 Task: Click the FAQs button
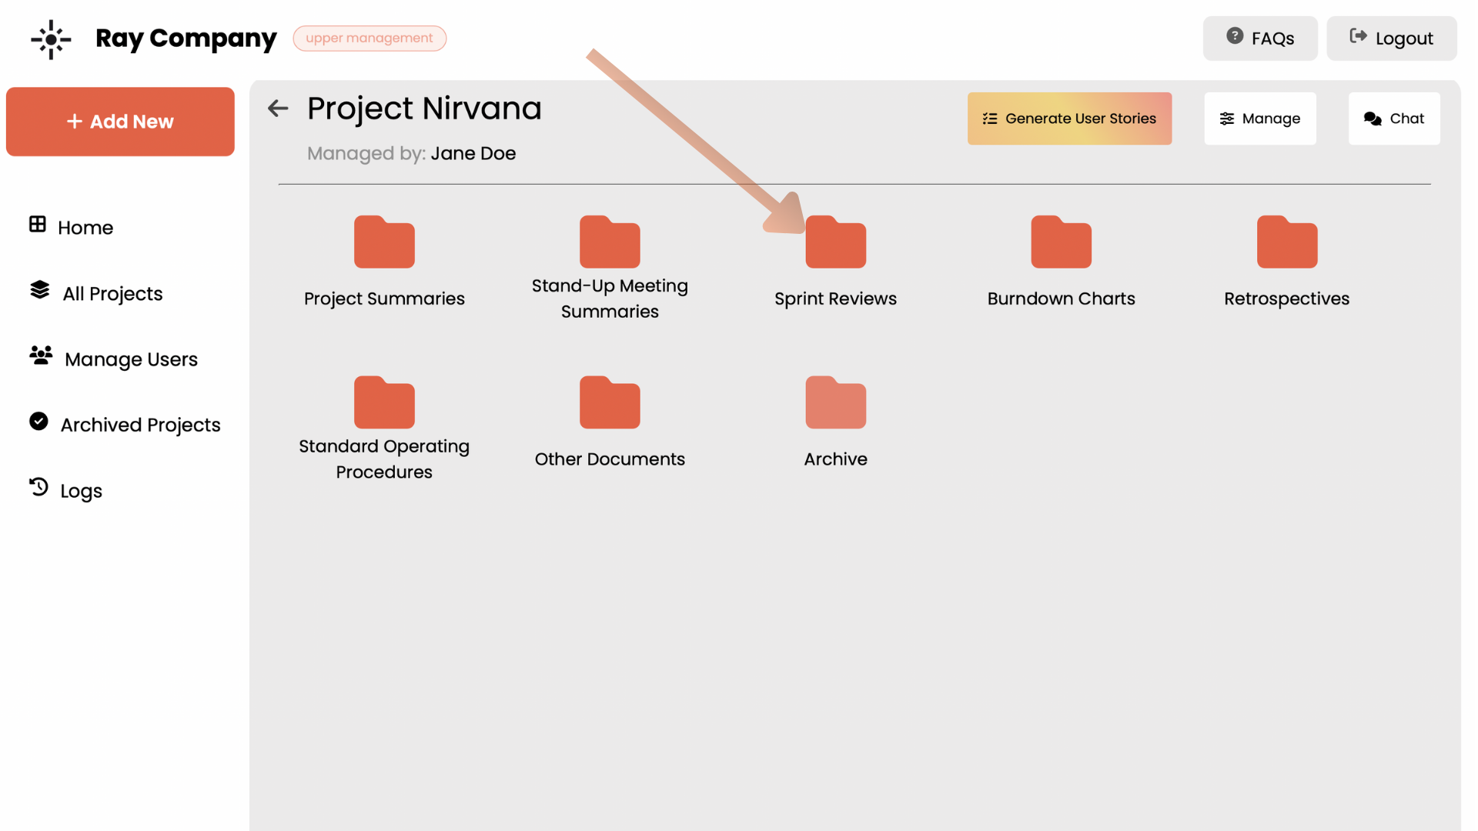[x=1259, y=38]
